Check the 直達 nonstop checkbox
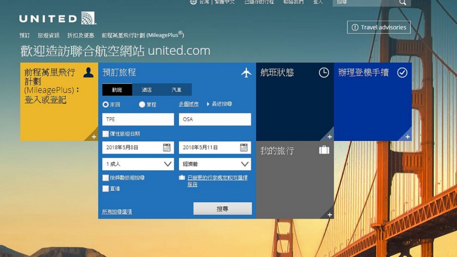The height and width of the screenshot is (257, 457). (106, 188)
